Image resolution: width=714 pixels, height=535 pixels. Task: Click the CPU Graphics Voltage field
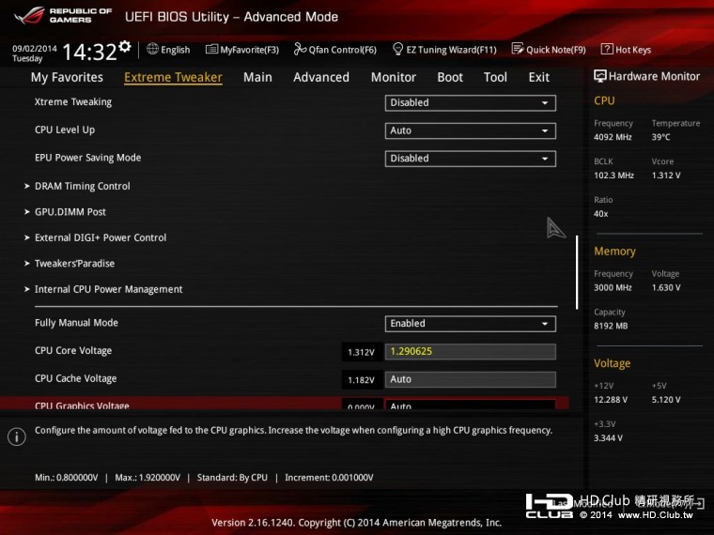click(x=470, y=405)
